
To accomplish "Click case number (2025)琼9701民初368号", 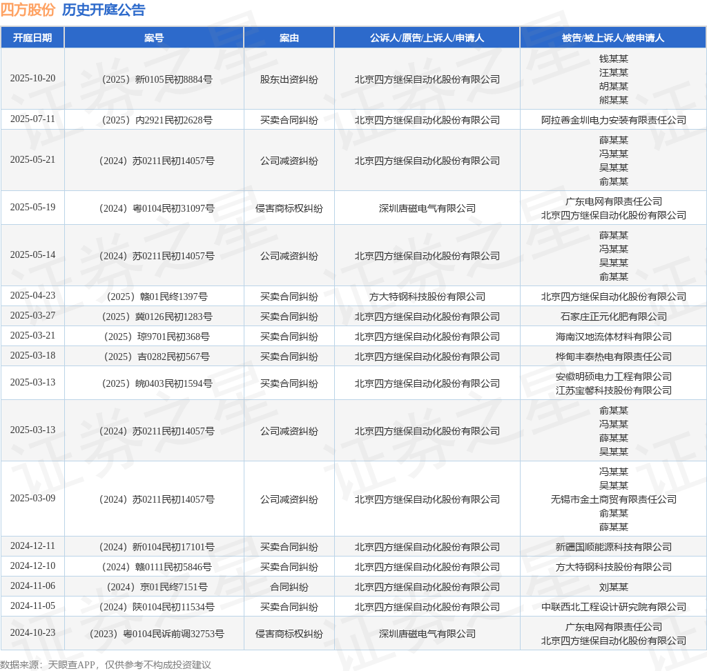I will coord(157,337).
